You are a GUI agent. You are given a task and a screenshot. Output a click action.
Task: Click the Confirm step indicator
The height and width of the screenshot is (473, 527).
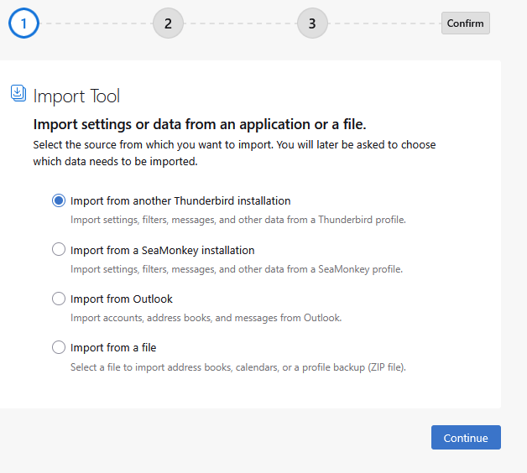pyautogui.click(x=465, y=23)
